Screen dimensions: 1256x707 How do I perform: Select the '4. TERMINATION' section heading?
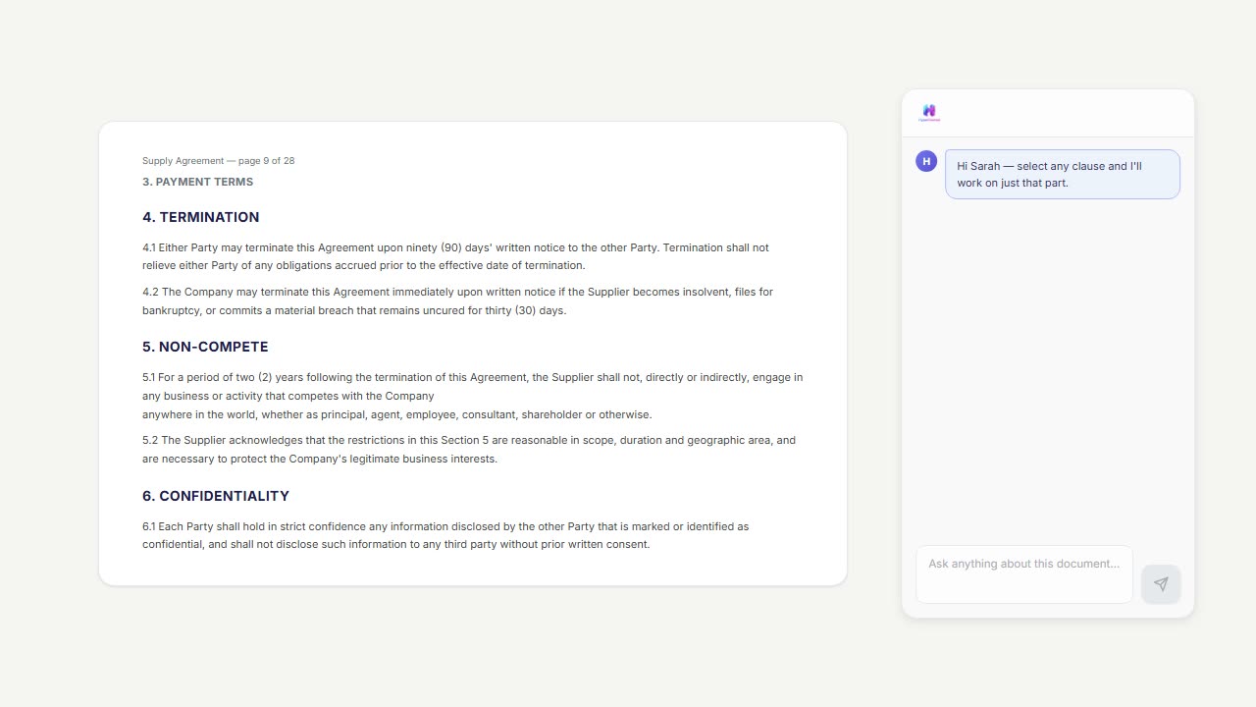tap(200, 217)
